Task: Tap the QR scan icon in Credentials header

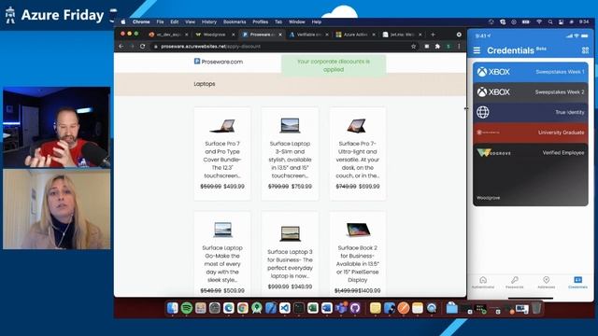Action: pyautogui.click(x=585, y=50)
